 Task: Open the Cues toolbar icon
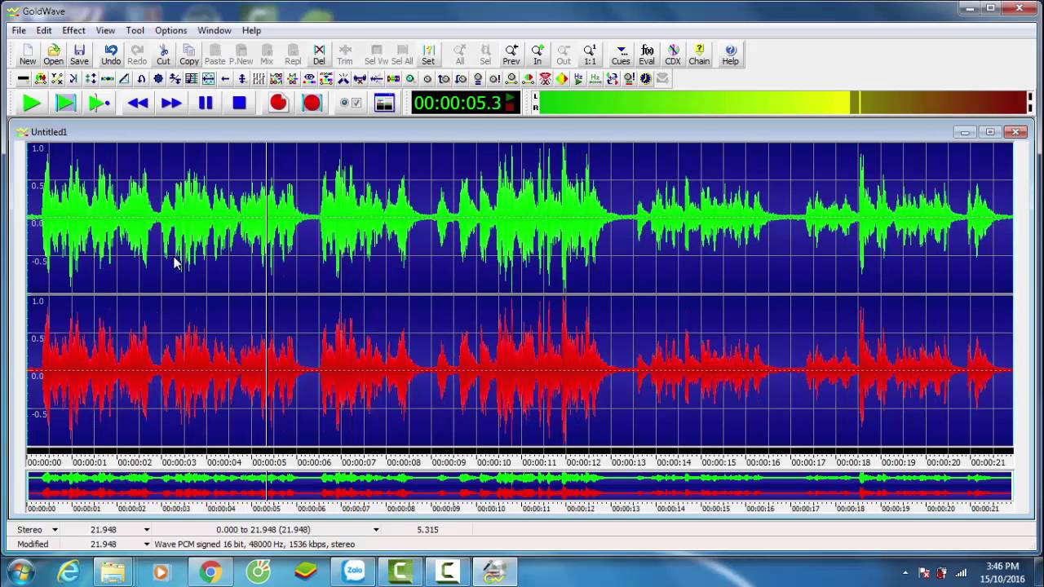[621, 55]
